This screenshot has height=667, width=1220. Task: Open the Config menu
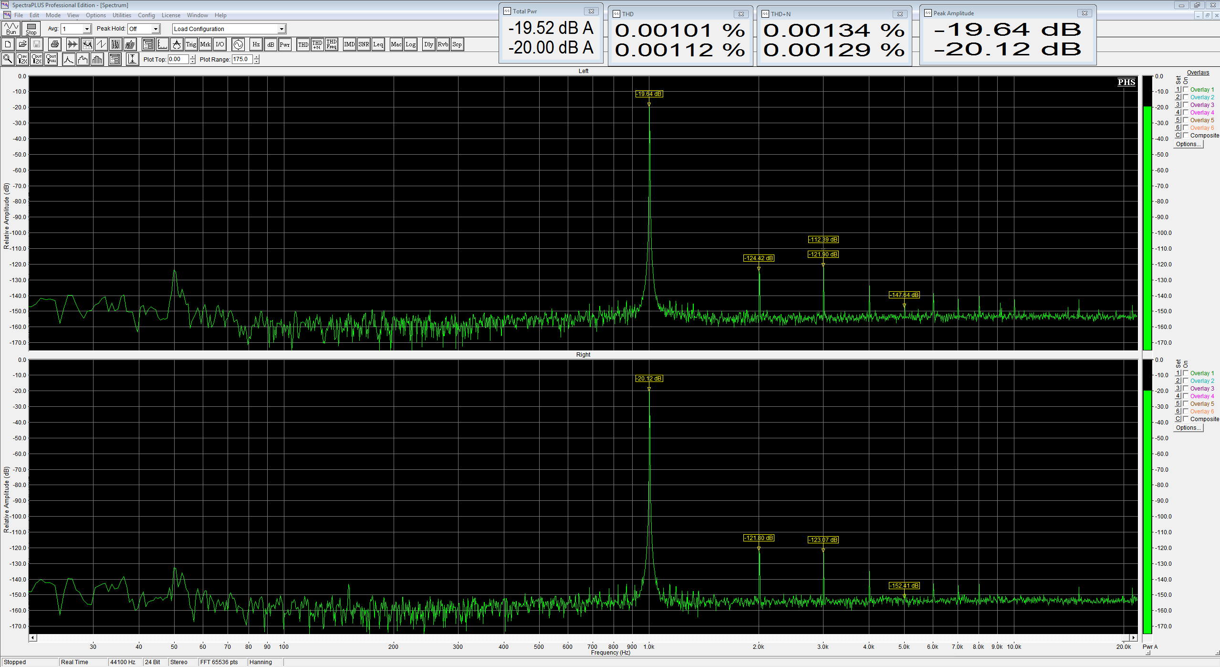(x=146, y=15)
